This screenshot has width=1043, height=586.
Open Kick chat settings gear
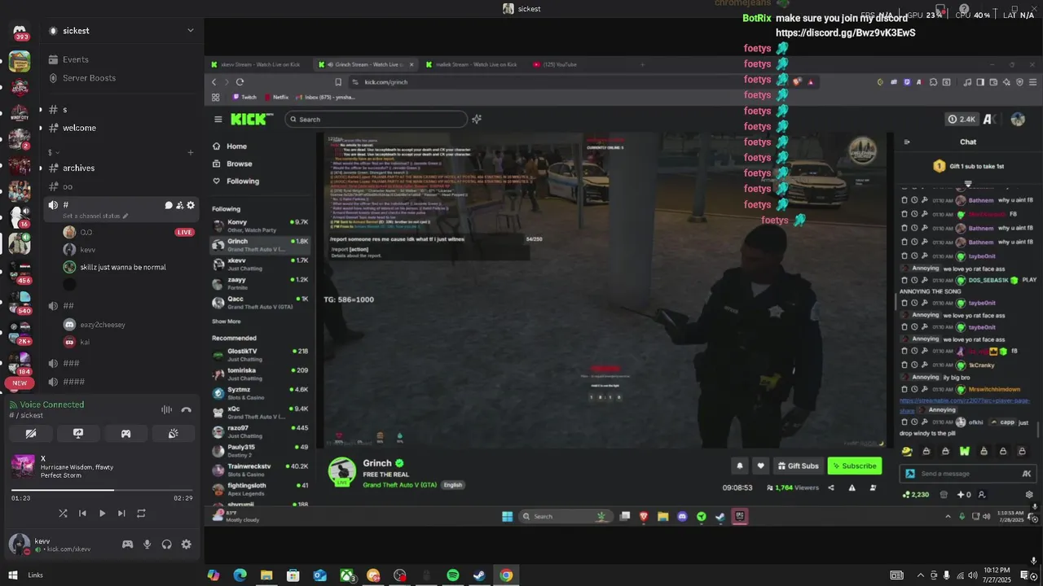coord(1029,494)
